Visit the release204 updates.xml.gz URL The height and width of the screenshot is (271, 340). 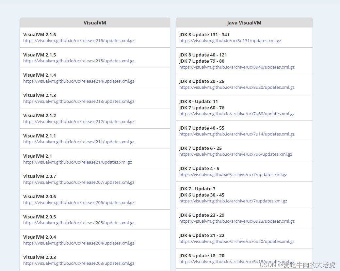pyautogui.click(x=79, y=243)
